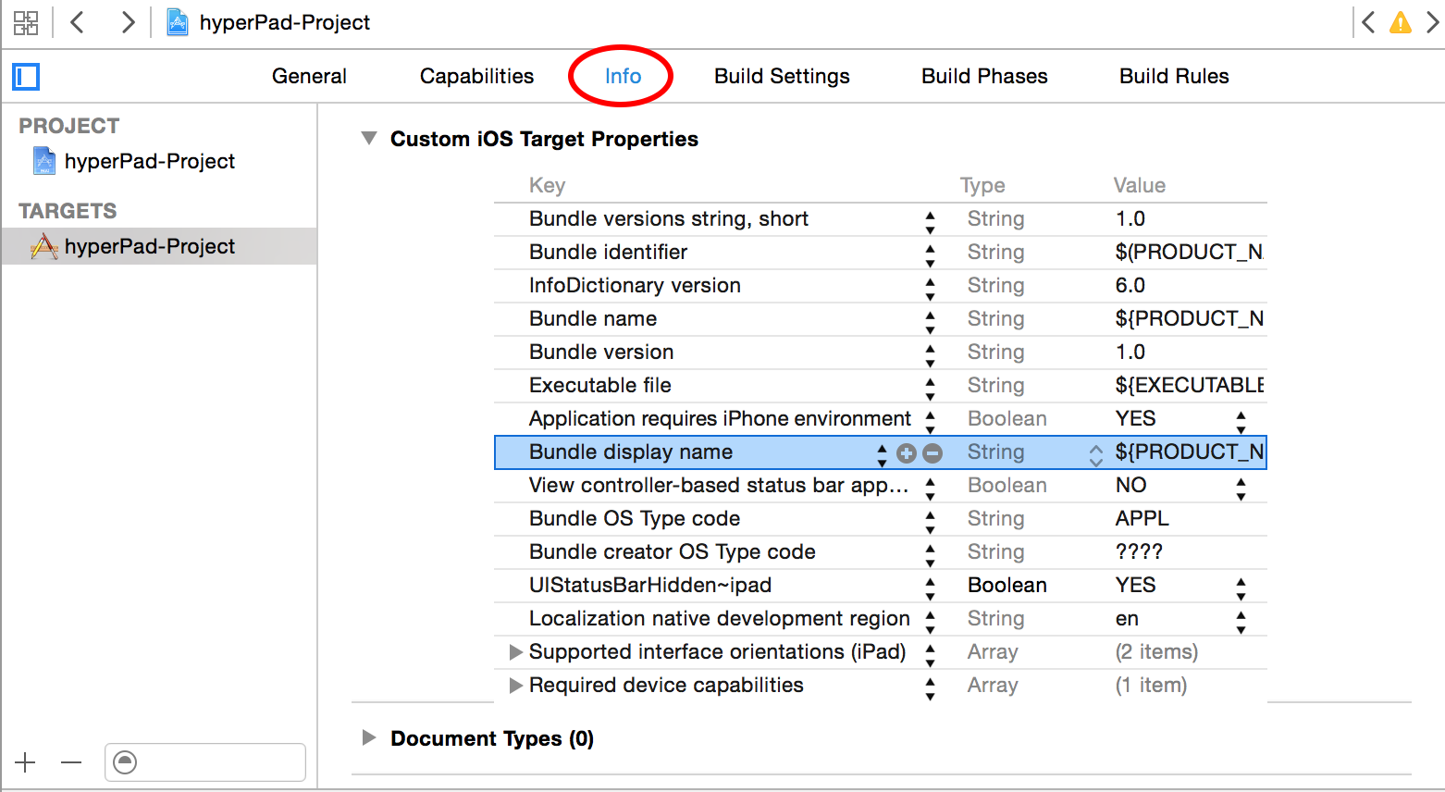Image resolution: width=1445 pixels, height=792 pixels.
Task: Select Bundle creator OS Type code key
Action: (673, 551)
